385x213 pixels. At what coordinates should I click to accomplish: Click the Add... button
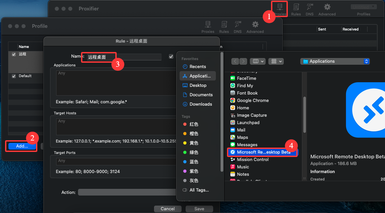pyautogui.click(x=22, y=146)
